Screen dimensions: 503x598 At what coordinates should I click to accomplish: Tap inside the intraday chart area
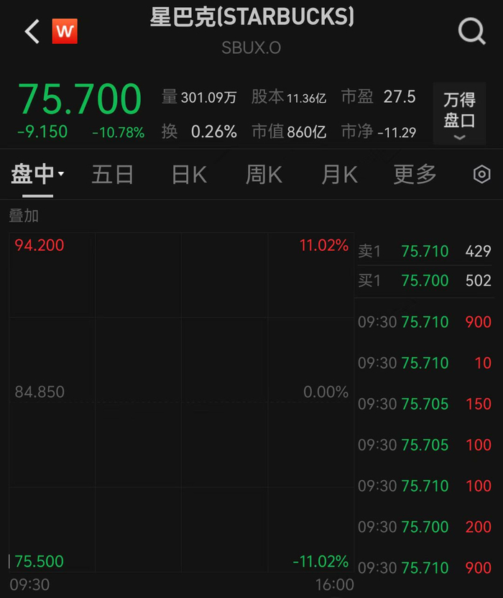(x=182, y=402)
